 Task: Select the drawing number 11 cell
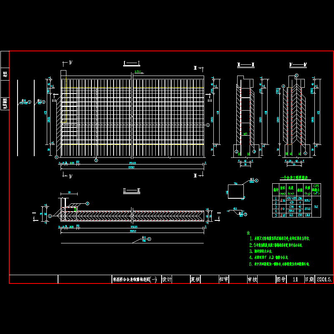tap(295, 279)
